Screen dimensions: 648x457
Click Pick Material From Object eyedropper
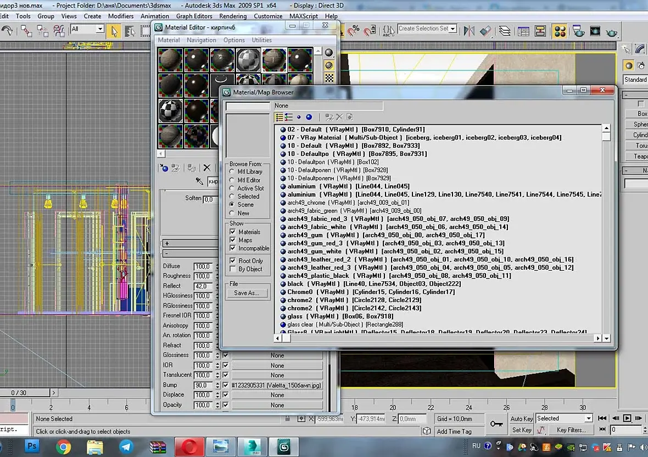tap(199, 181)
